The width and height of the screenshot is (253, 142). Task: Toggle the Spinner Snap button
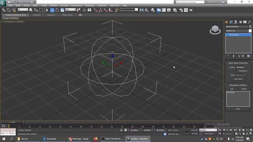coord(111,10)
